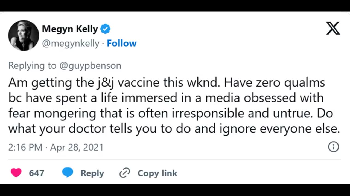Open Megyn Kelly's profile photo
The width and height of the screenshot is (350, 196).
click(24, 35)
